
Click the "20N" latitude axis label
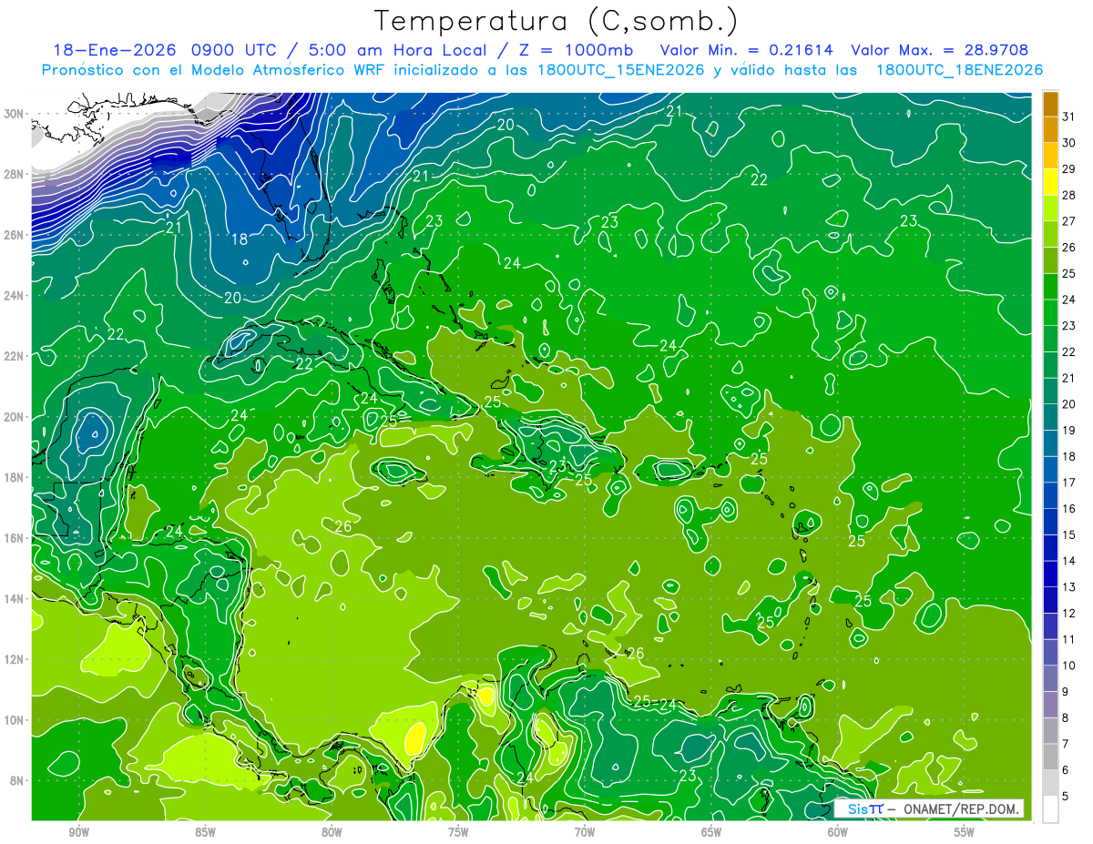pyautogui.click(x=15, y=416)
